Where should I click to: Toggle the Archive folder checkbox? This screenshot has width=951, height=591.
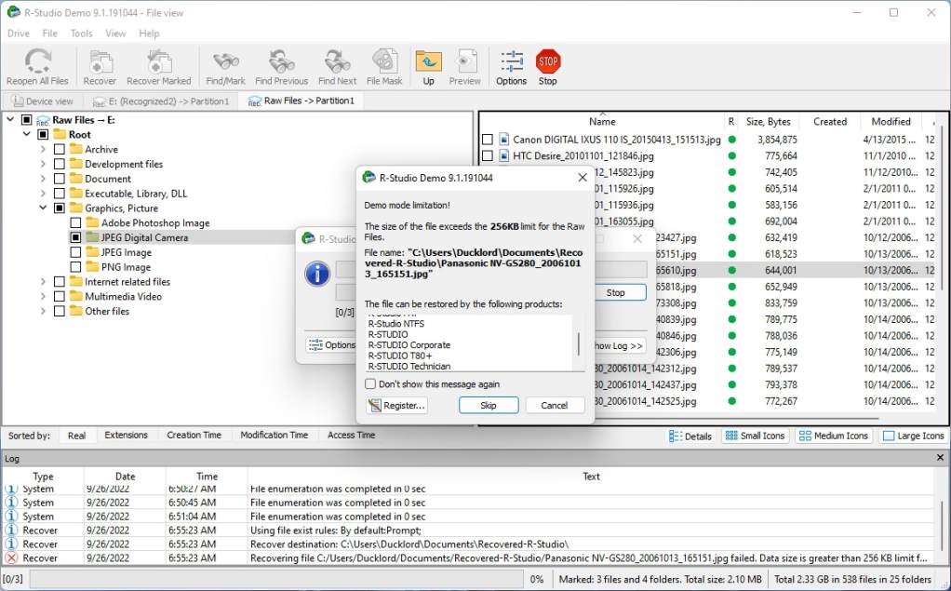[x=60, y=149]
